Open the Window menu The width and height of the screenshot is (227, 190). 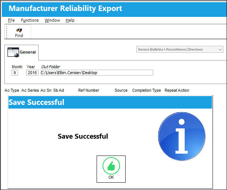[52, 20]
